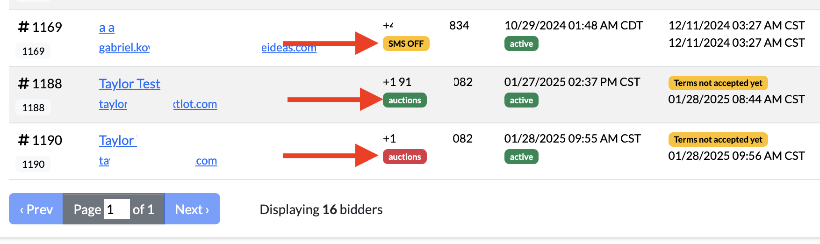Click active status badge for bidder 1190
This screenshot has height=244, width=820.
[x=521, y=157]
